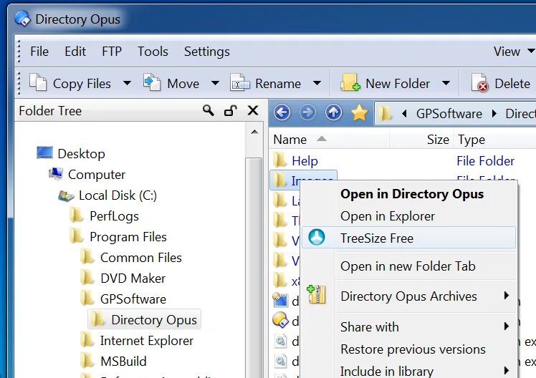Click the folder tree scroll-up arrow
536x378 pixels.
pyautogui.click(x=254, y=132)
